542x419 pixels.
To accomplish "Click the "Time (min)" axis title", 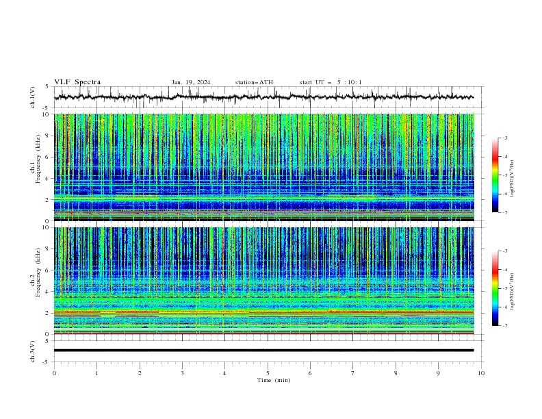I will (x=274, y=380).
